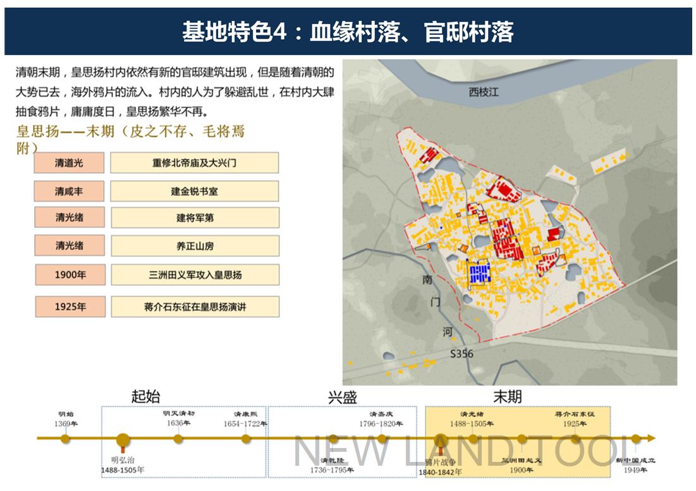
Task: Select the 清道光 period box
Action: point(70,163)
